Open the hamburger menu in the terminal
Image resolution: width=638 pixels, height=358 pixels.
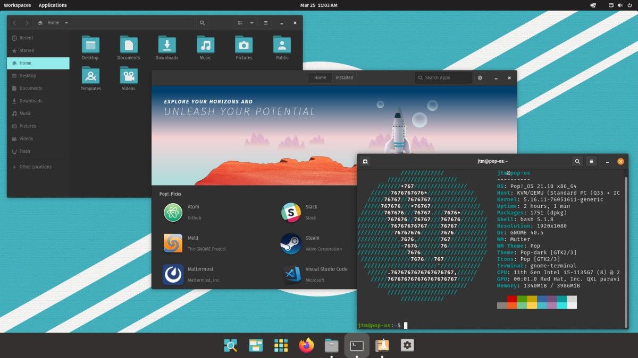pyautogui.click(x=591, y=161)
